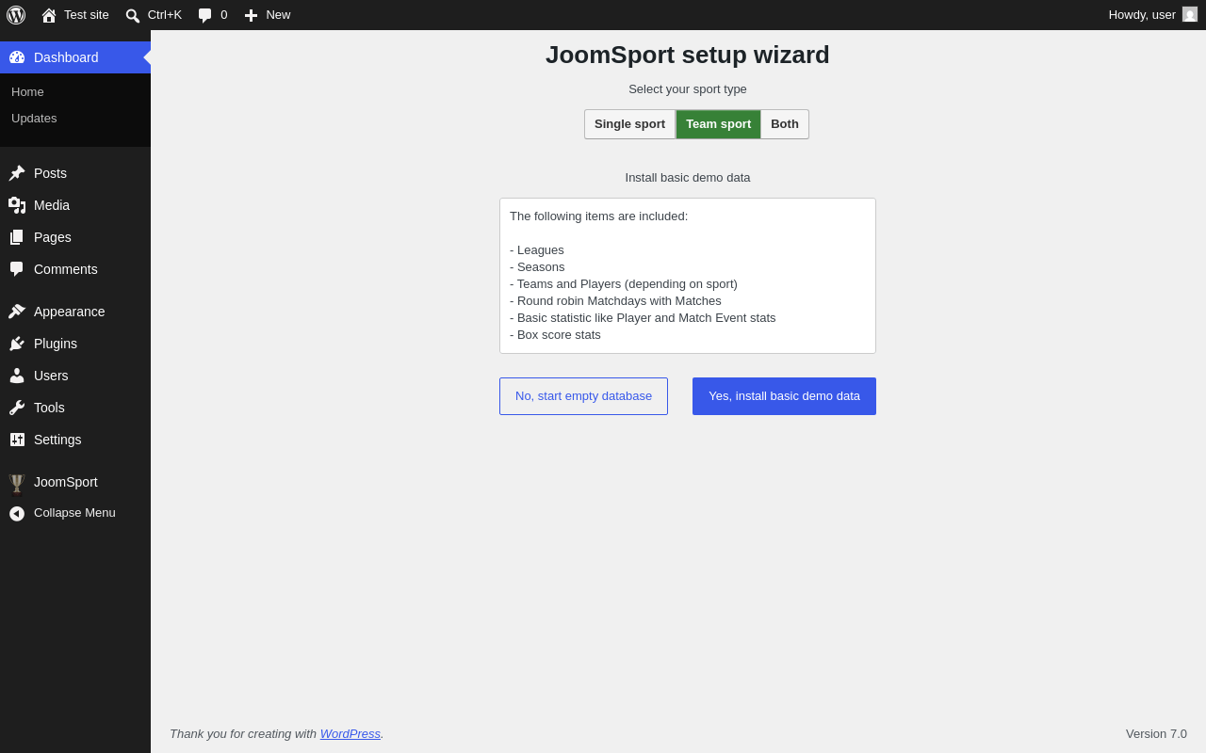1206x753 pixels.
Task: Click the Media icon in sidebar
Action: click(x=17, y=205)
